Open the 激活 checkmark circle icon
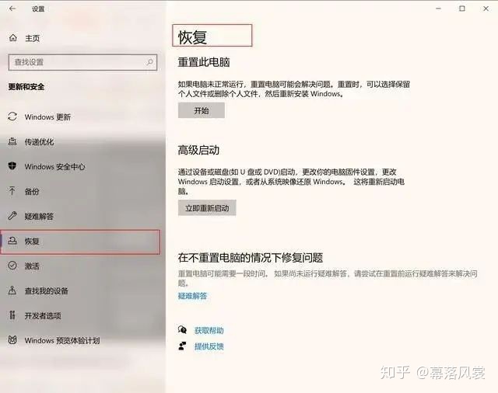The height and width of the screenshot is (393, 498). point(12,266)
